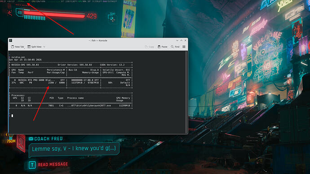Open a New Tab in Konsole
Screen dimensions: 310x174
[x=18, y=47]
